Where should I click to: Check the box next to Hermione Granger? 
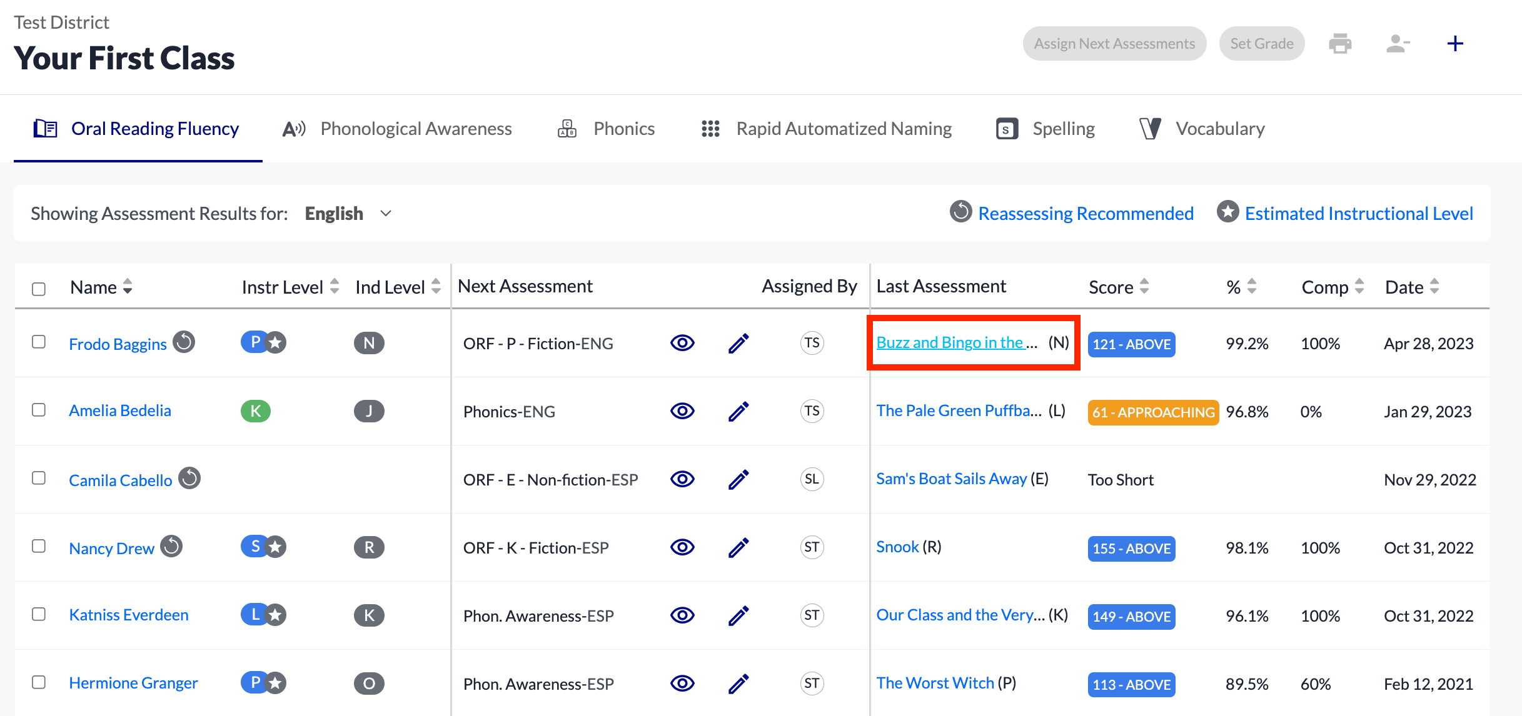coord(39,683)
